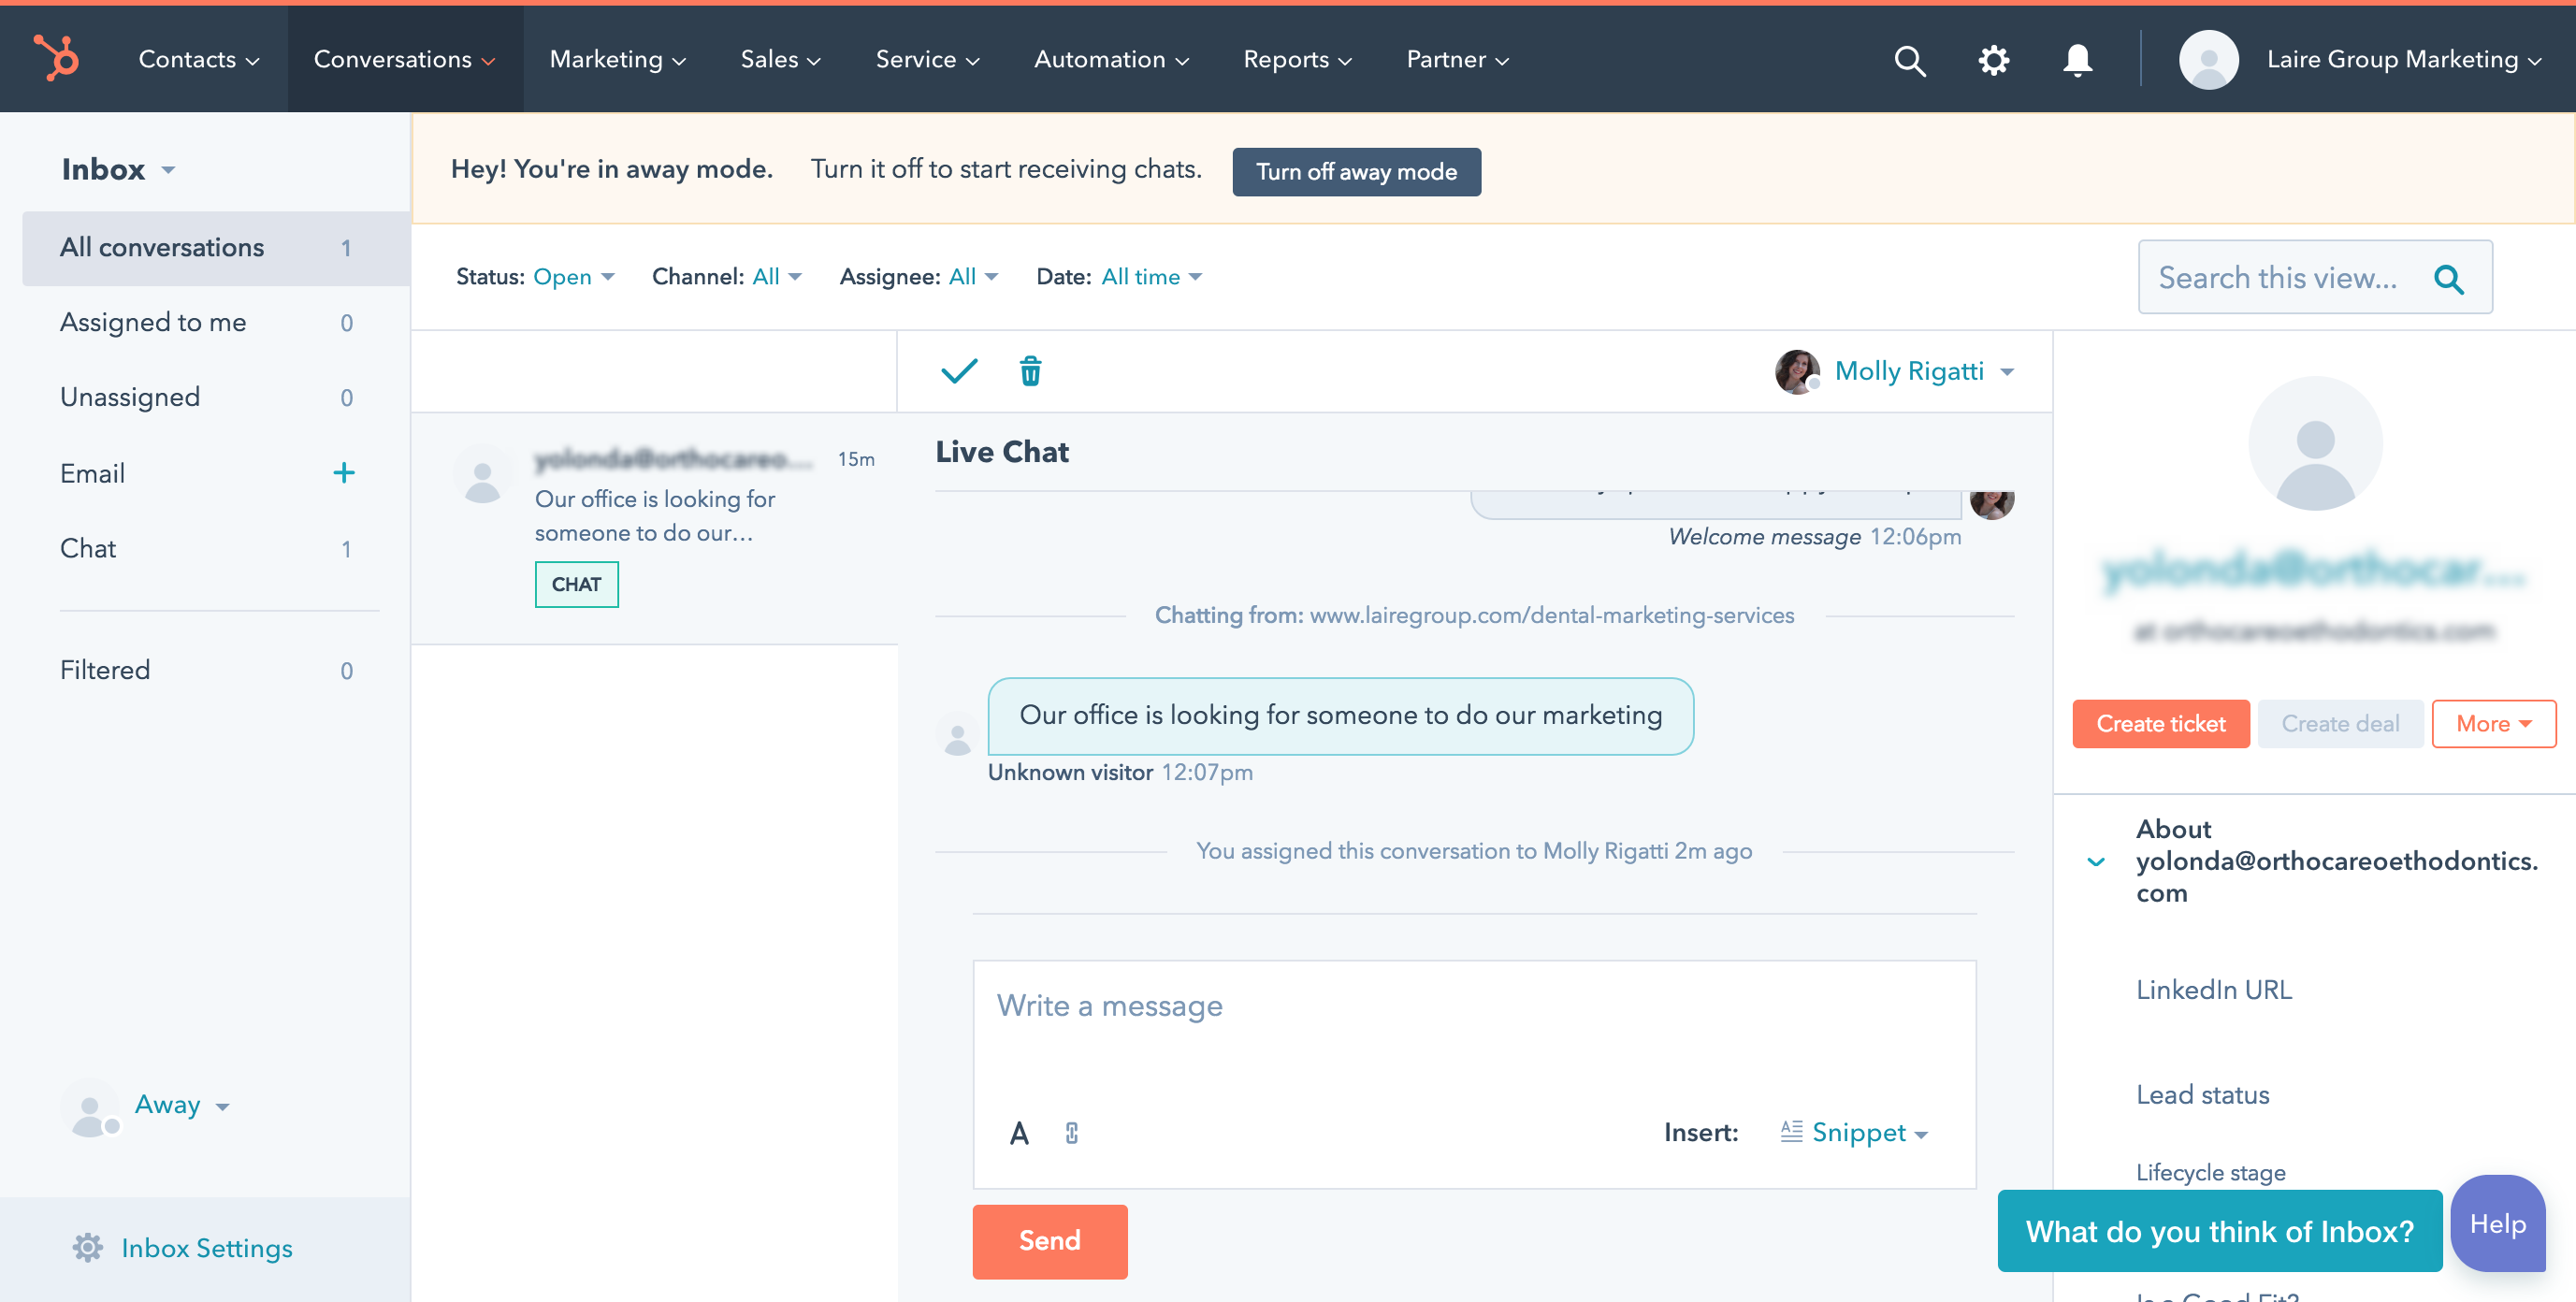Open the Reports menu
Screen dimensions: 2576x1302
(1297, 59)
